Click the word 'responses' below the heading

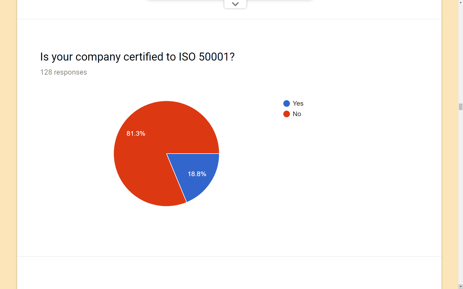(x=70, y=72)
